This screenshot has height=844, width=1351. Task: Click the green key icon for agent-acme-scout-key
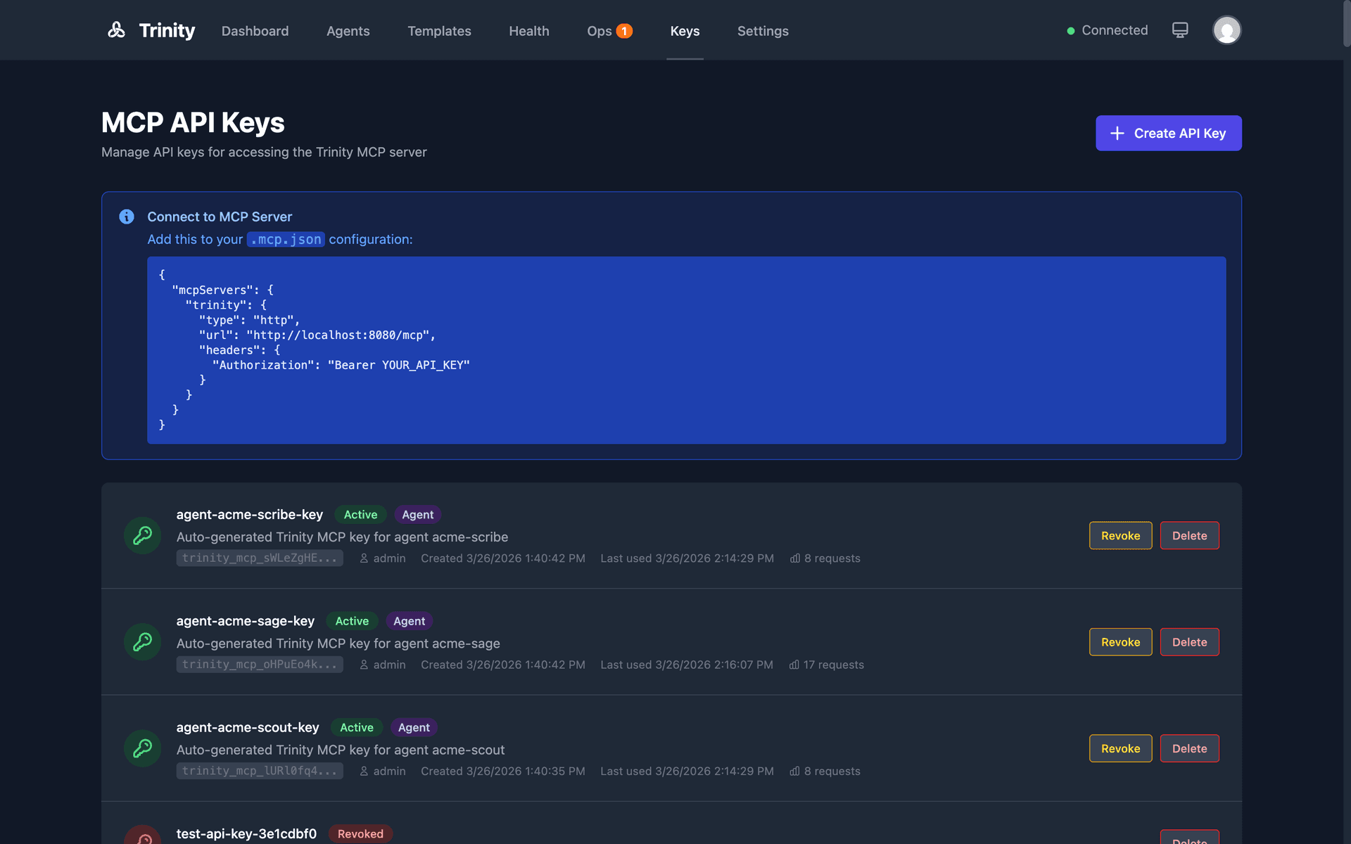(143, 748)
